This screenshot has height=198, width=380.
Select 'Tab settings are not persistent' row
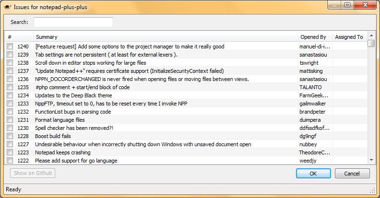click(x=106, y=55)
